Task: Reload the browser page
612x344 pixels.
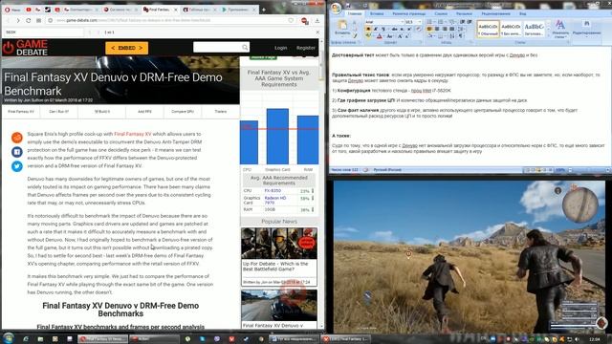Action: click(x=28, y=20)
